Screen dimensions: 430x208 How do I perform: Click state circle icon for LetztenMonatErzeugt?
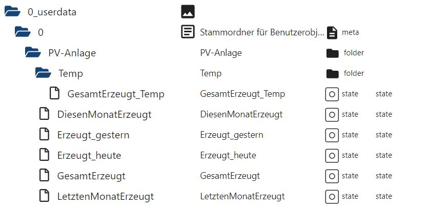click(332, 197)
